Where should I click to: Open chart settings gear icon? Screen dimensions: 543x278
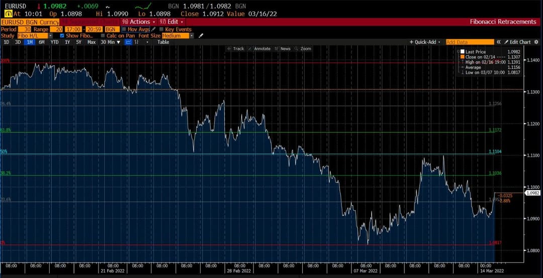coord(536,42)
